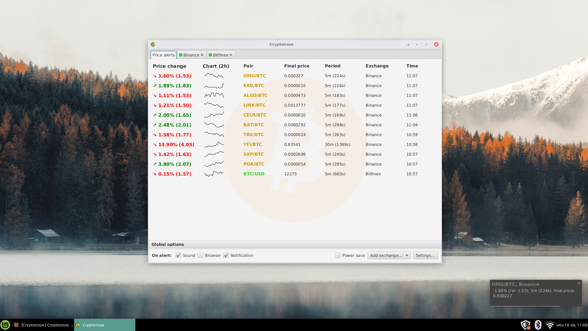Viewport: 588px width, 331px height.
Task: Click the BTC/USD 2h chart sparkline
Action: (x=214, y=174)
